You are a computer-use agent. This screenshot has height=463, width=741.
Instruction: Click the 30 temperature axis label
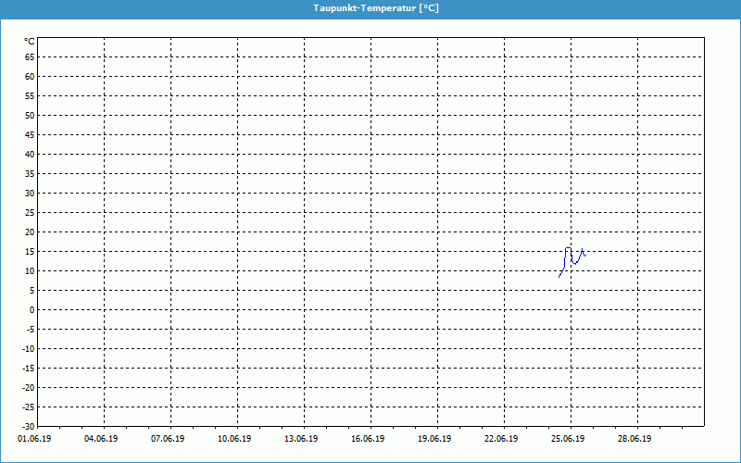(30, 194)
